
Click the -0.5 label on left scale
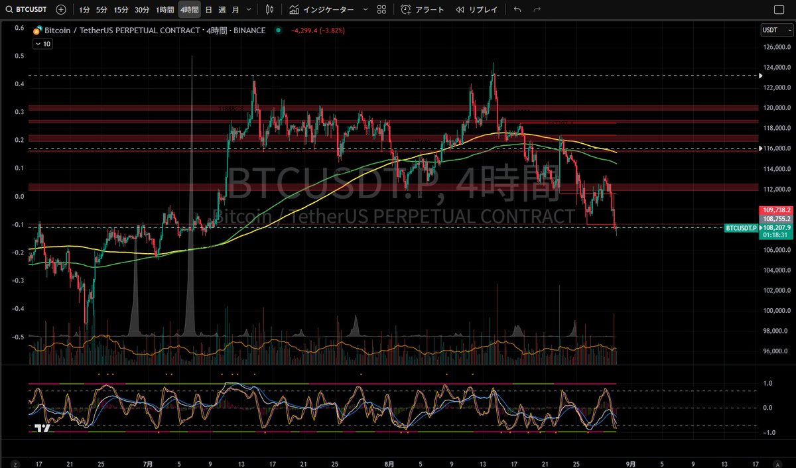point(19,337)
